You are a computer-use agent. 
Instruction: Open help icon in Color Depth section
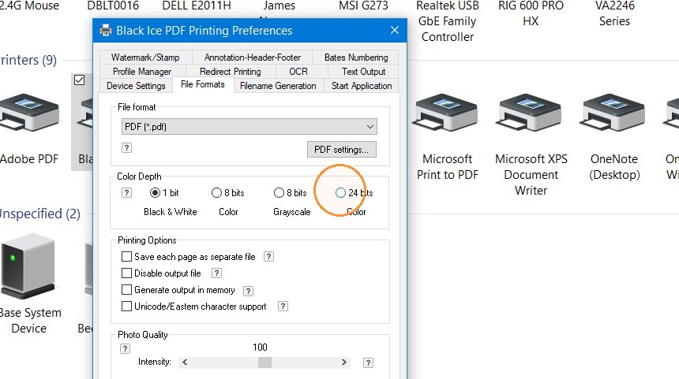[126, 193]
